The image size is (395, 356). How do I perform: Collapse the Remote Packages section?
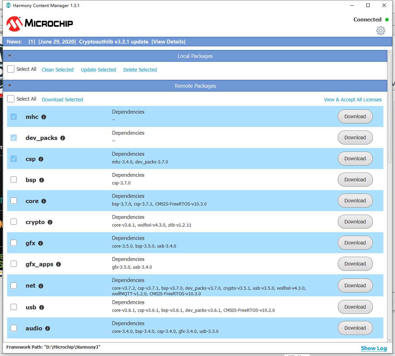[10, 86]
